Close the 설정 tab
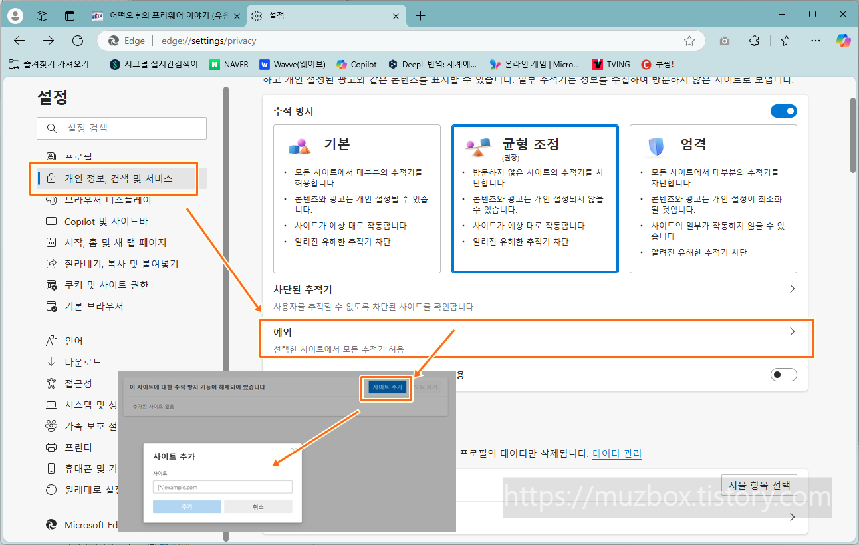Screen dimensions: 859x545 click(397, 16)
